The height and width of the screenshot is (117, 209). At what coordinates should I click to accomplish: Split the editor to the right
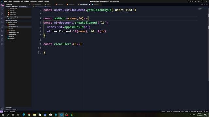click(204, 4)
